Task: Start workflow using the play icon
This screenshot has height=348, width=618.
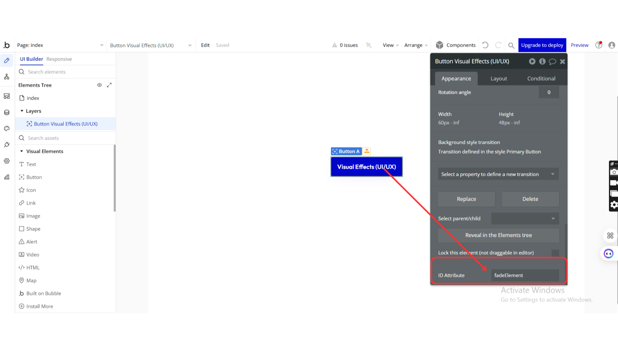Action: point(532,61)
